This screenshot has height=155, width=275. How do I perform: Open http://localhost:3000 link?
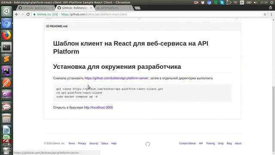98,107
